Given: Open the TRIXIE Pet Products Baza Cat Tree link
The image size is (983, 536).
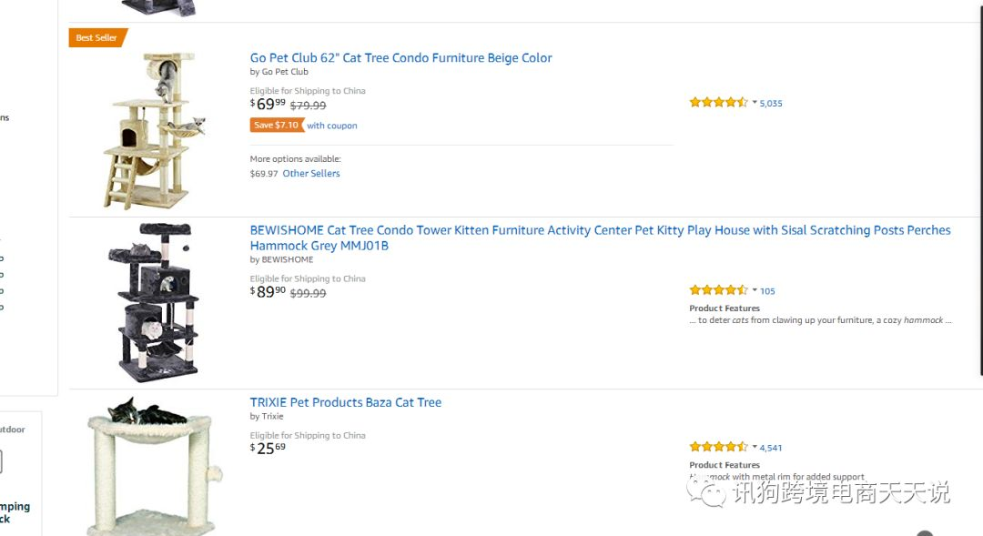Looking at the screenshot, I should 346,402.
